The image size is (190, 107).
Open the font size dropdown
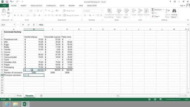[x=35, y=11]
